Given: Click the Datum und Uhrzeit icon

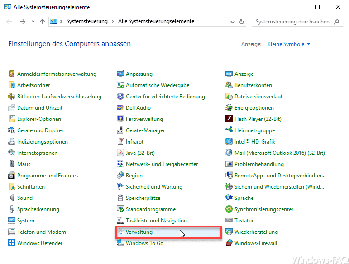Looking at the screenshot, I should [12, 107].
